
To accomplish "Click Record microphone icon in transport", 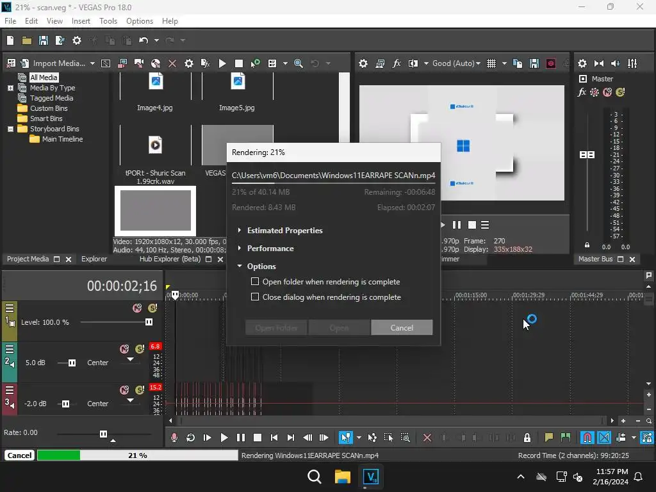I will click(x=174, y=438).
